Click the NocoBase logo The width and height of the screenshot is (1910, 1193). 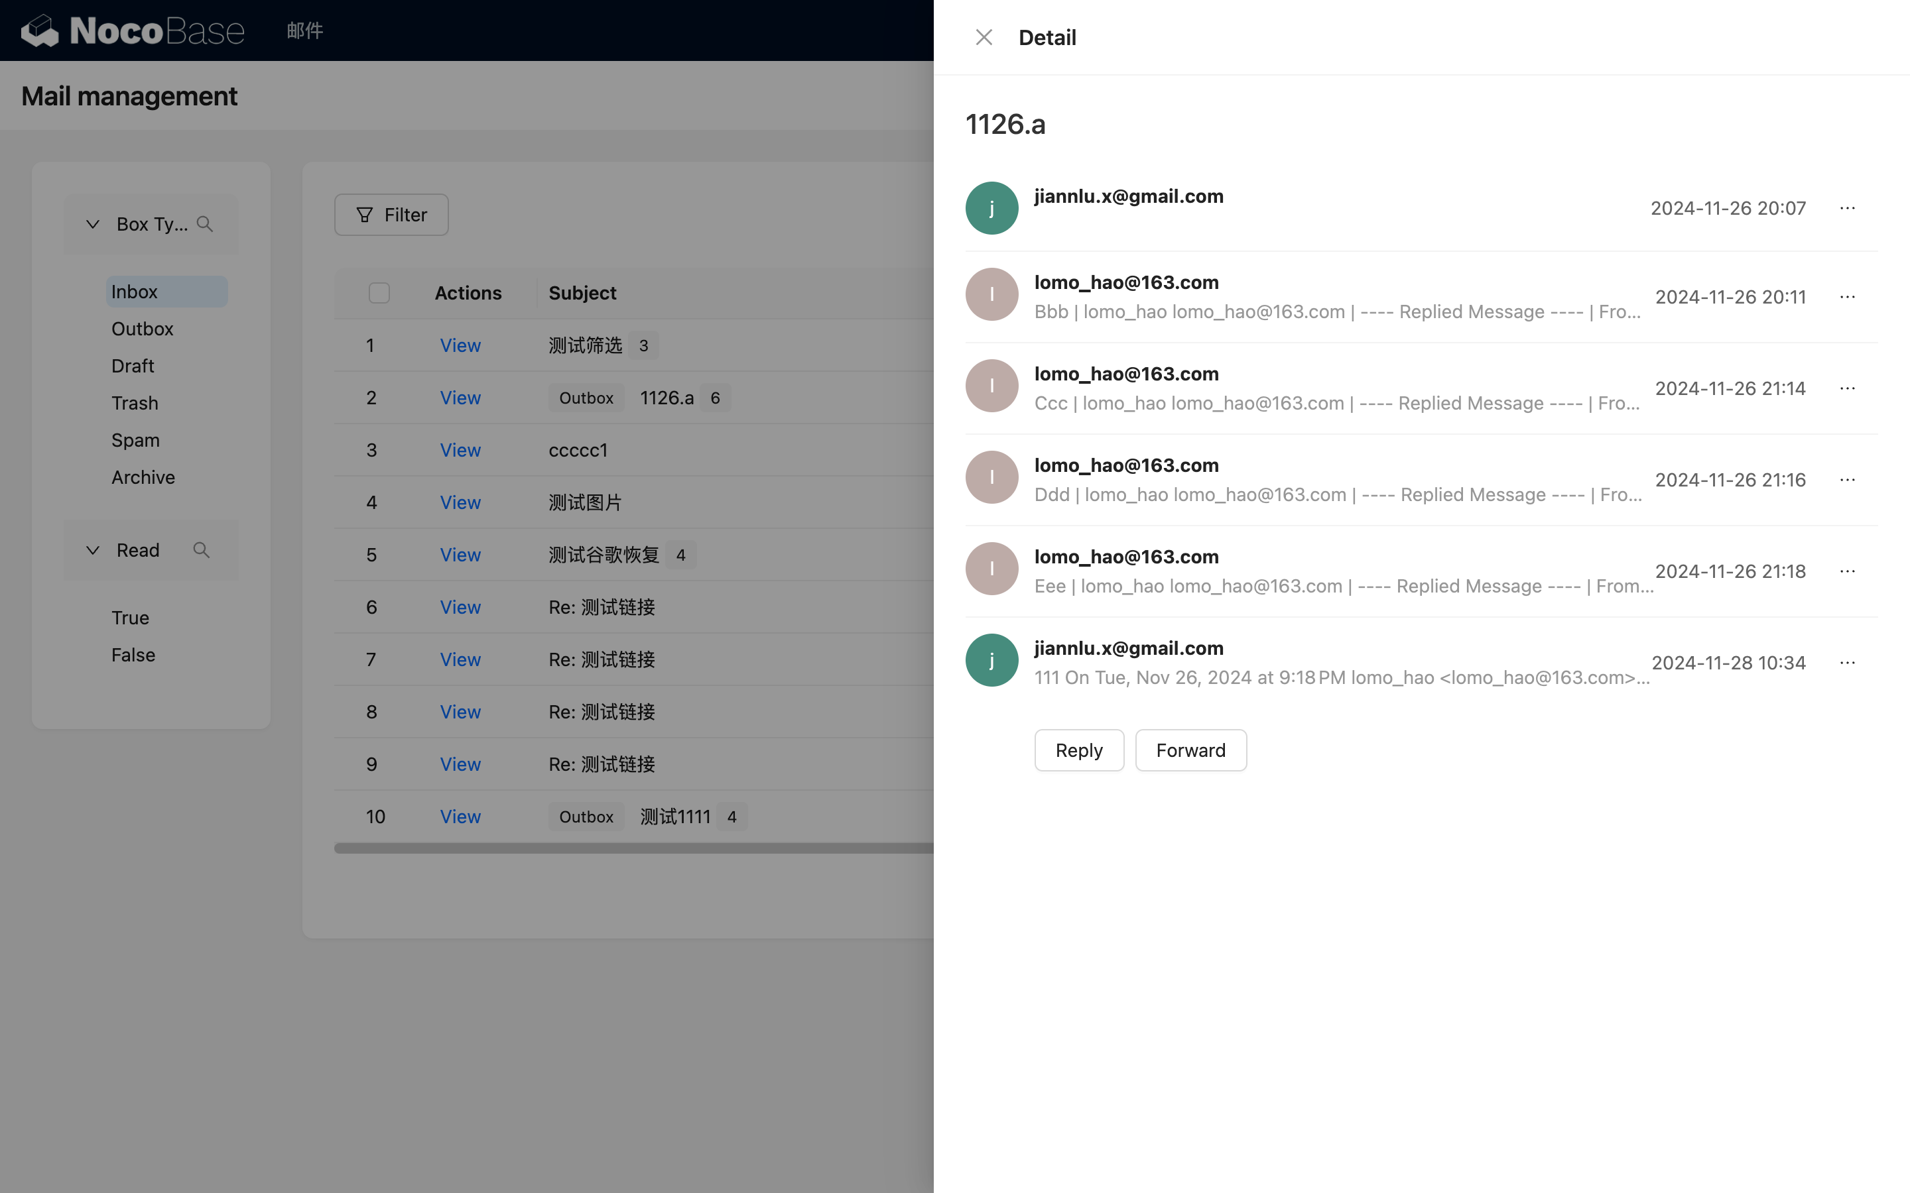(x=133, y=30)
